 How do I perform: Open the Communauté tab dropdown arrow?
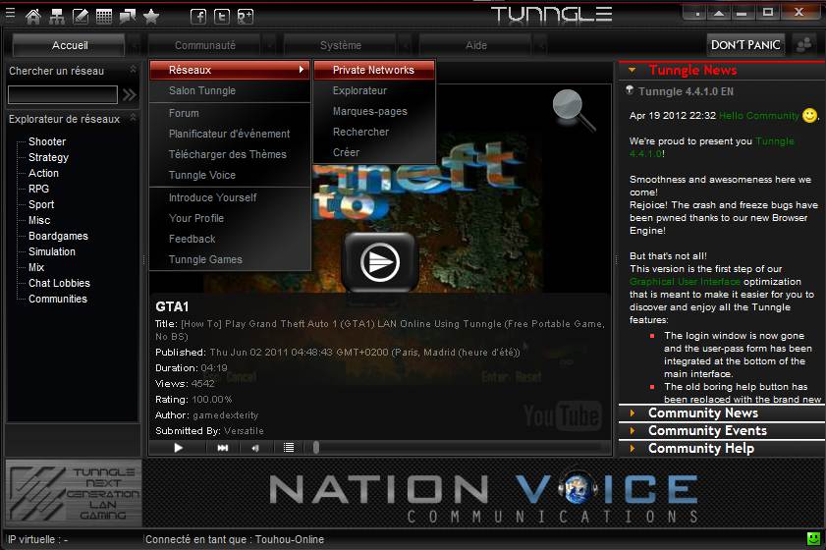[x=269, y=46]
